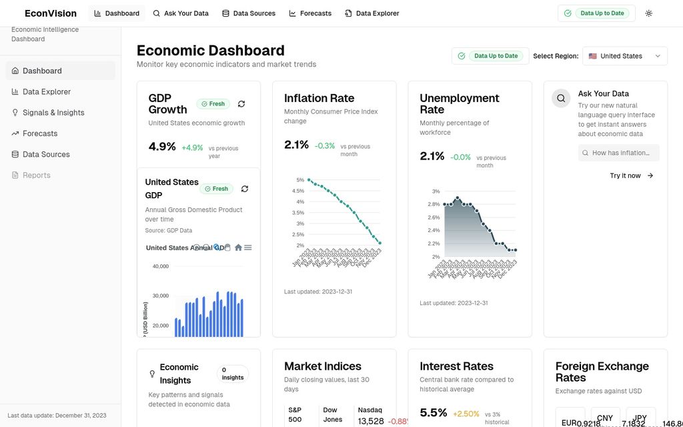Click the Economic Insights lightbulb icon
This screenshot has width=683, height=427.
(152, 374)
